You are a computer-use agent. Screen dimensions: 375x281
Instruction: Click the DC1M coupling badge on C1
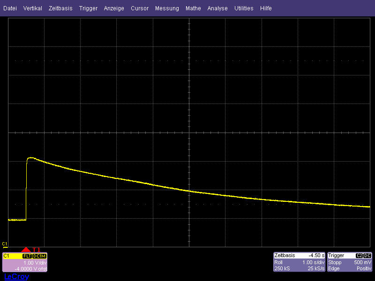click(39, 256)
